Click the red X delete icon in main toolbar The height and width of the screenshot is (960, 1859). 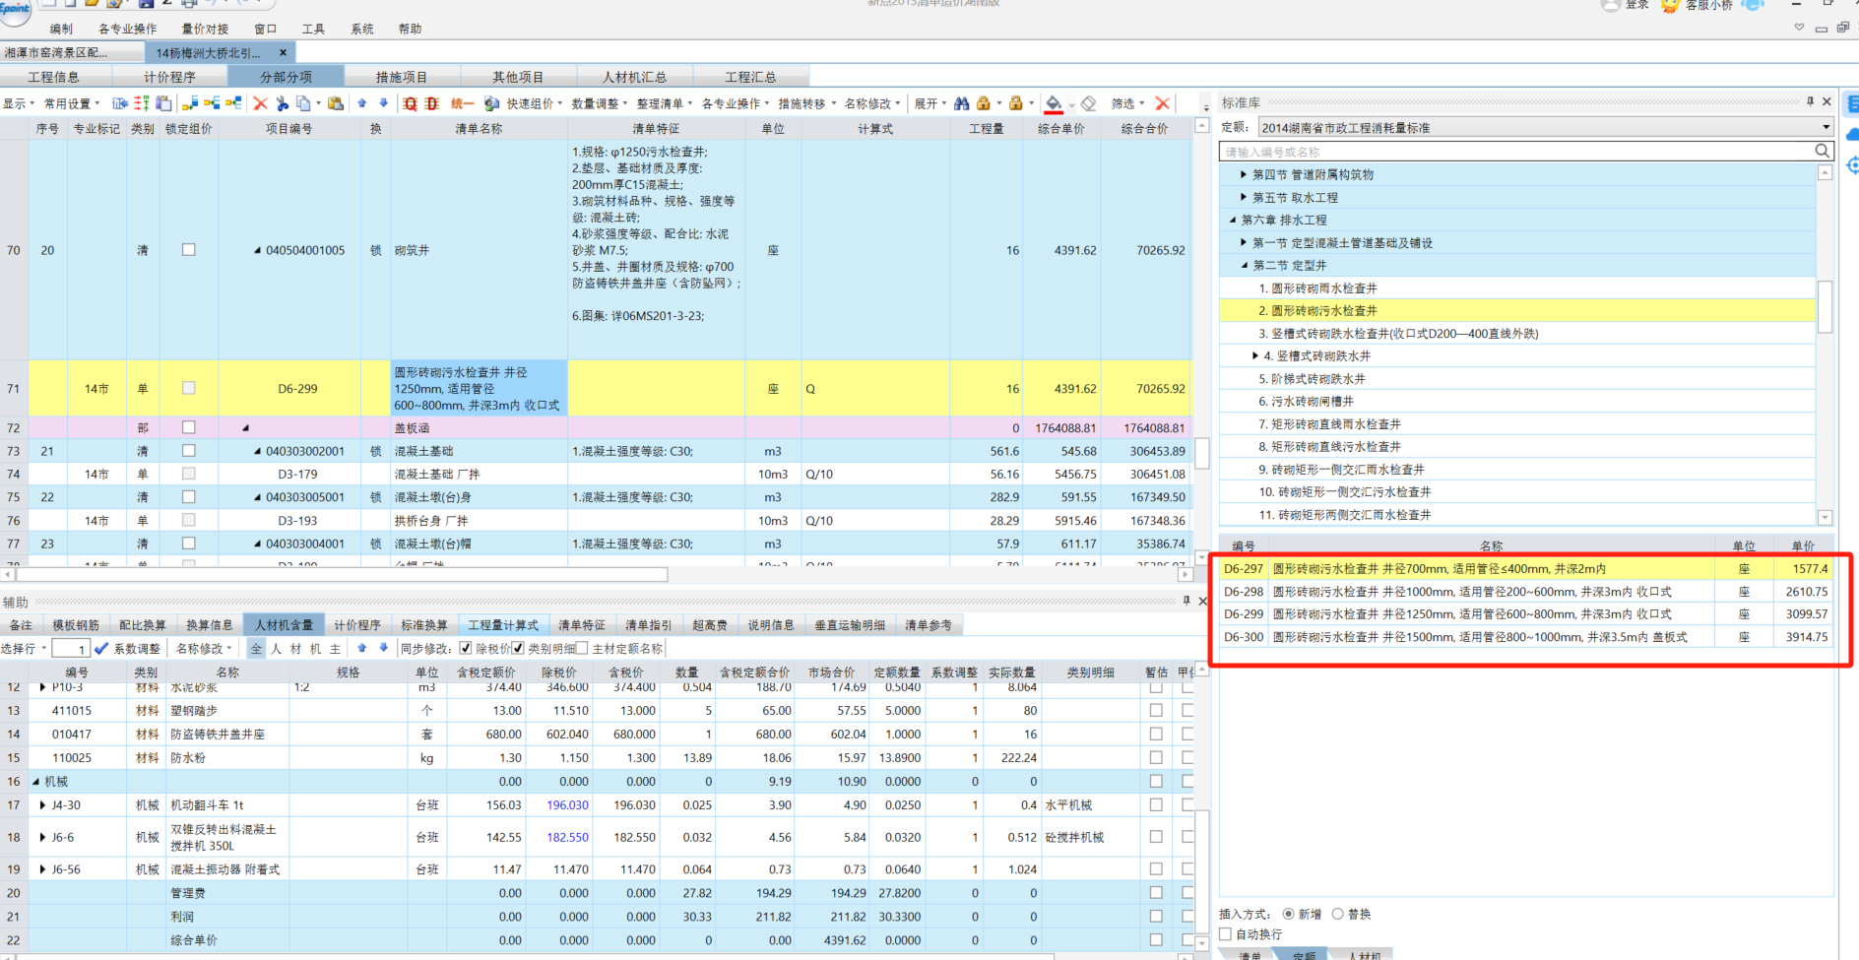260,103
